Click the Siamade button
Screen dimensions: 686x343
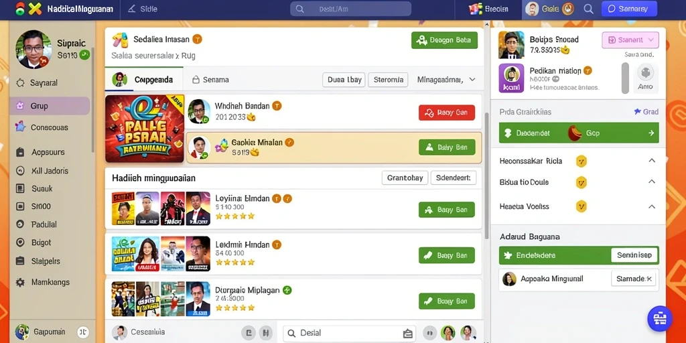coord(634,279)
